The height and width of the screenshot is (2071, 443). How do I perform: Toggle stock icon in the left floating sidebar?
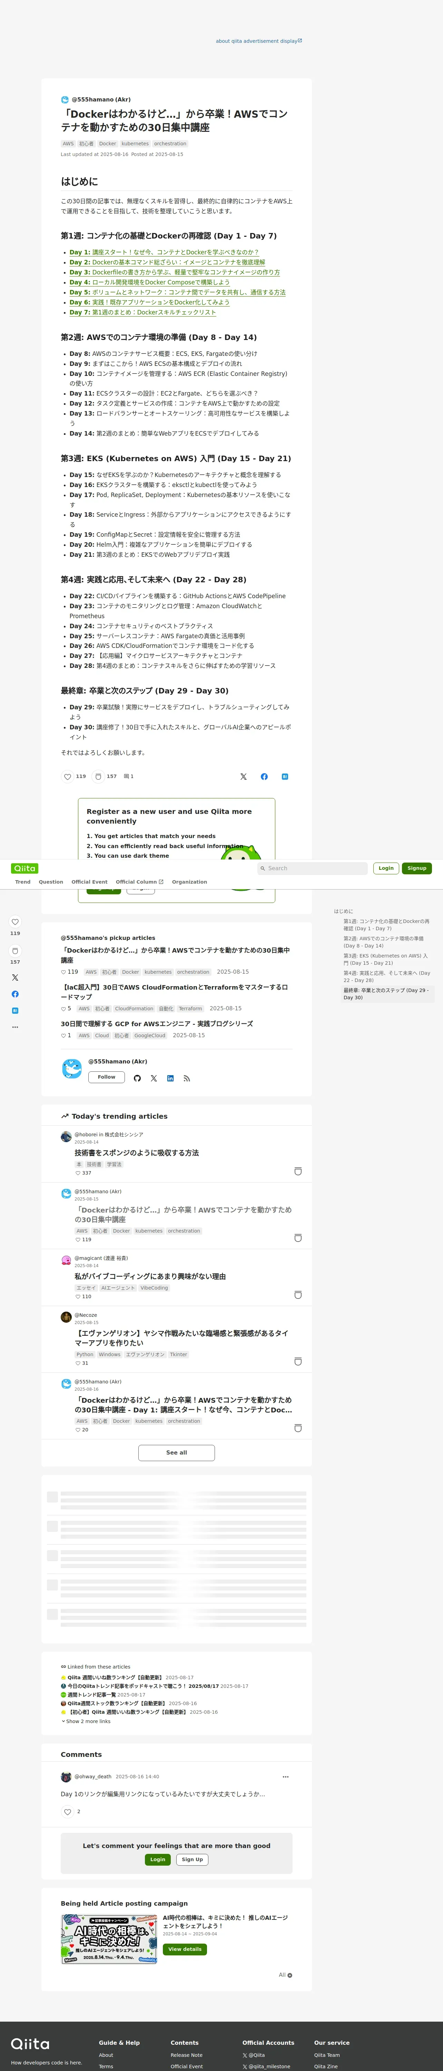click(14, 950)
